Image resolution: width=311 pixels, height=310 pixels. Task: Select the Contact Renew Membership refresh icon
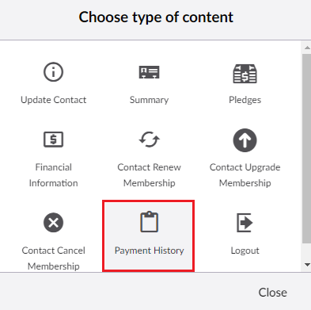(x=150, y=140)
